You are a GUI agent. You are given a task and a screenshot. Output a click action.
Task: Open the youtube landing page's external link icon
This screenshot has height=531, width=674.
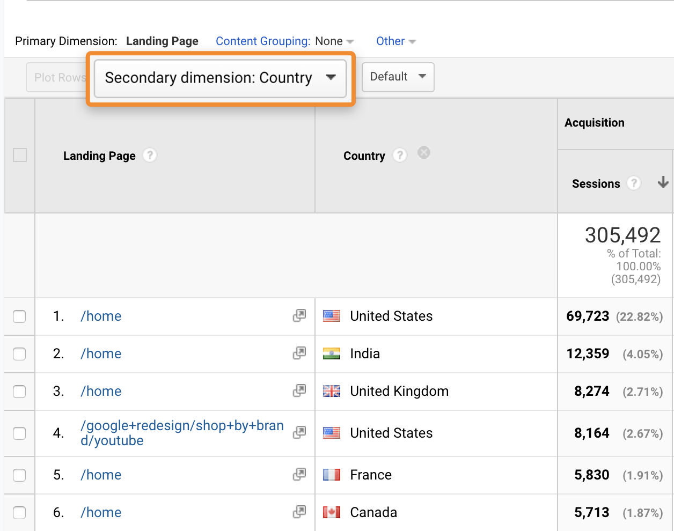click(299, 432)
